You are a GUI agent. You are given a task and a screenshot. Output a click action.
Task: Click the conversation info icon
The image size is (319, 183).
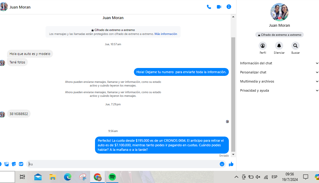pos(229,7)
